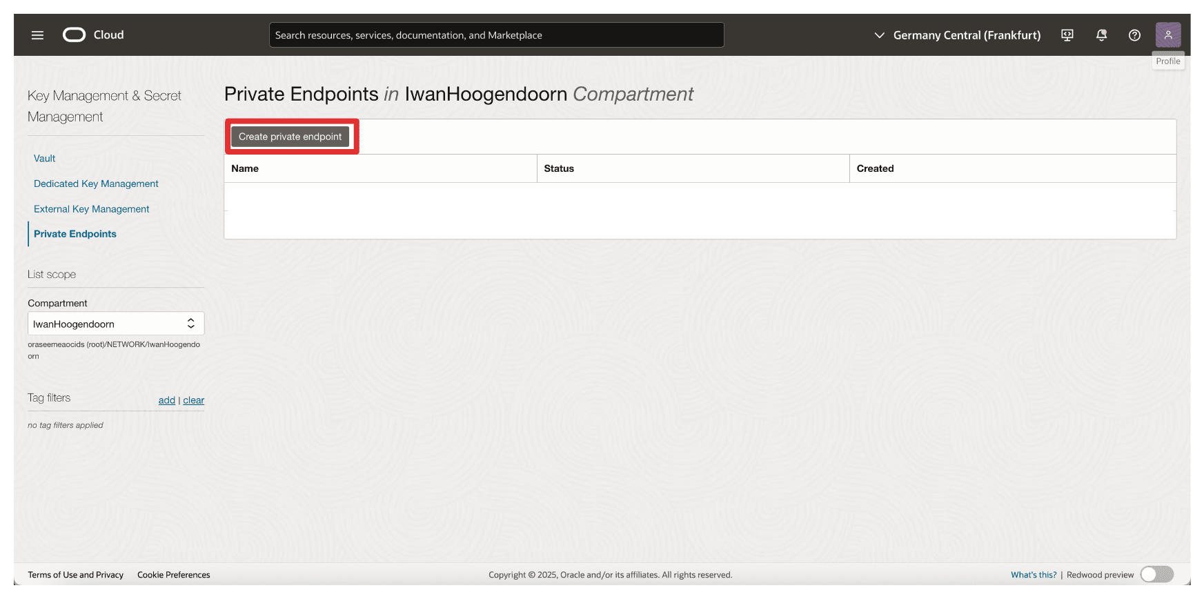Click the clear tag filters link
Screen dimensions: 1204x599
tap(193, 400)
